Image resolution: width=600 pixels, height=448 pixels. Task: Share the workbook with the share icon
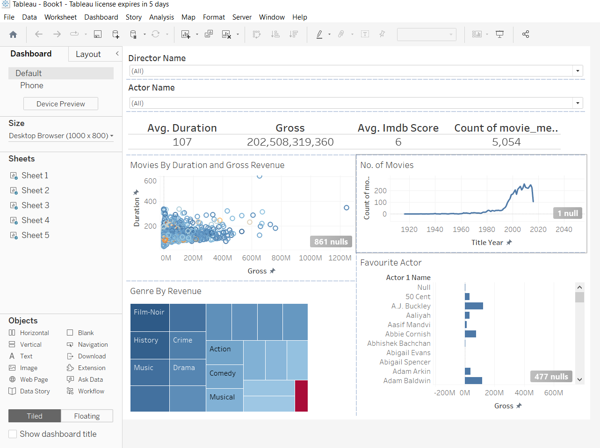click(x=526, y=34)
